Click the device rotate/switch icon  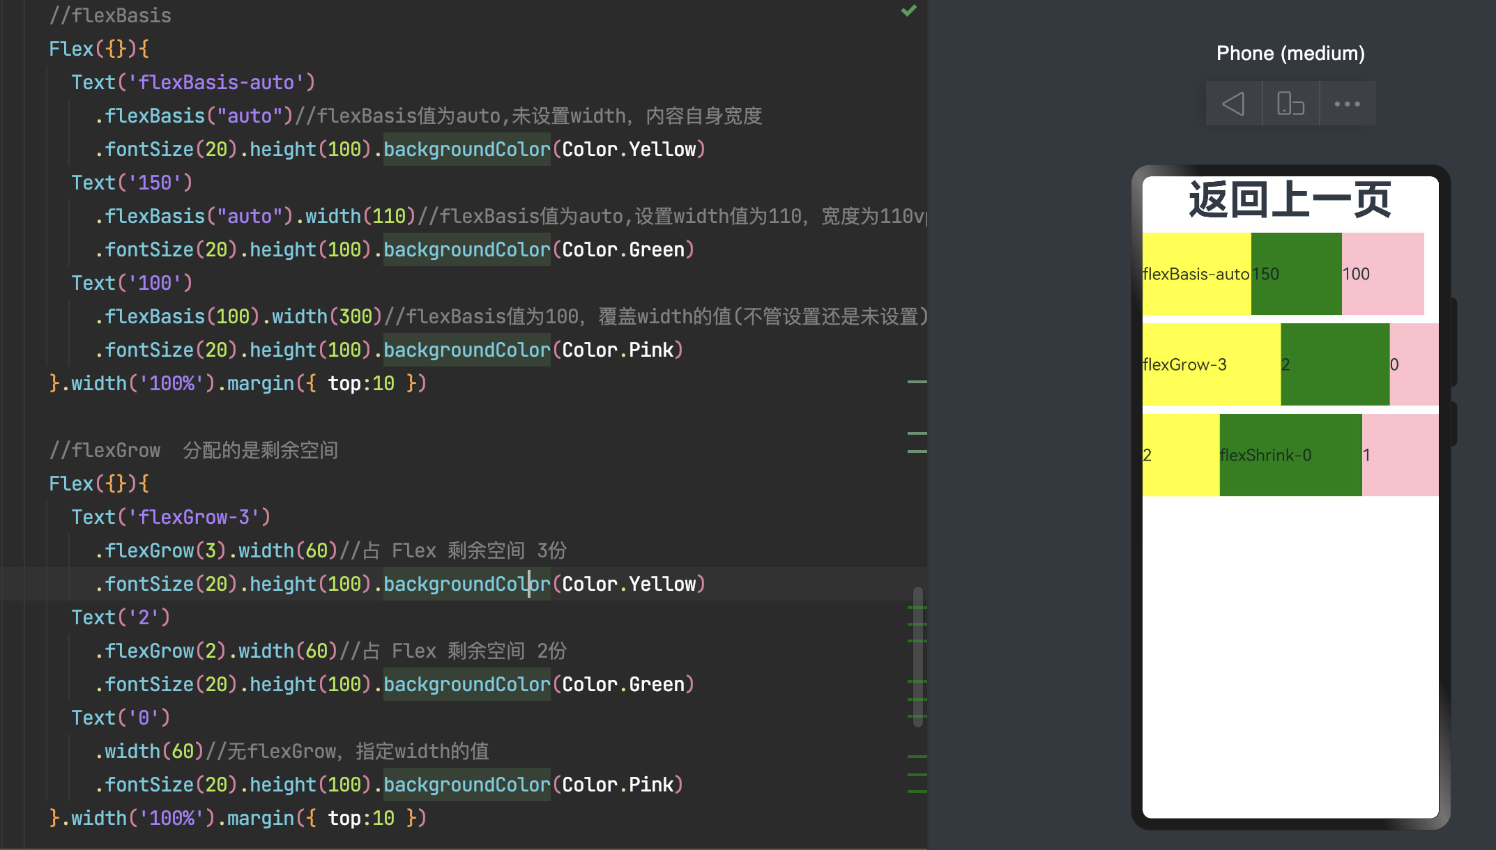coord(1290,104)
